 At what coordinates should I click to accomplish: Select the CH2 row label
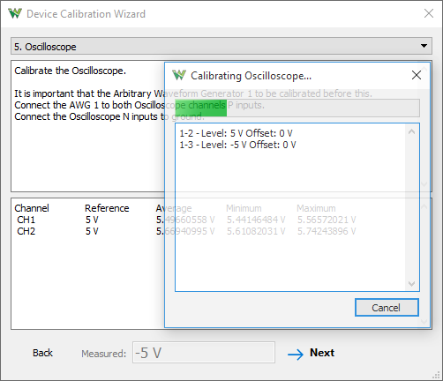tap(26, 231)
